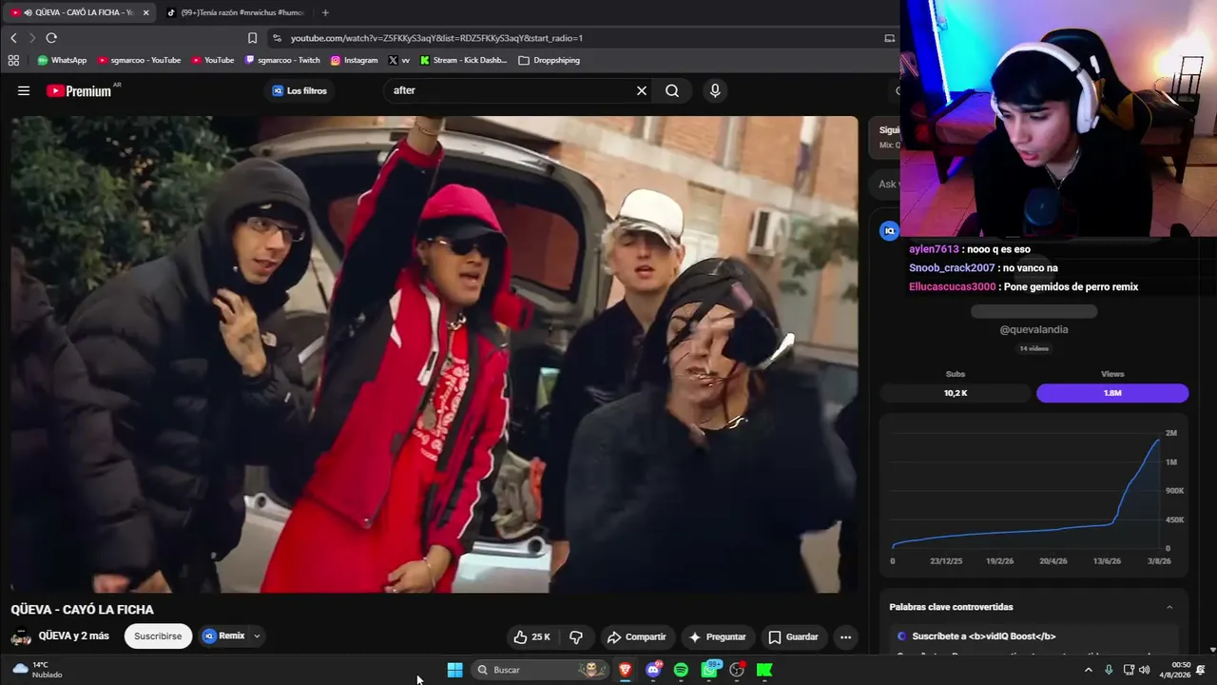
Task: Open the YouTube bookmark
Action: (213, 60)
